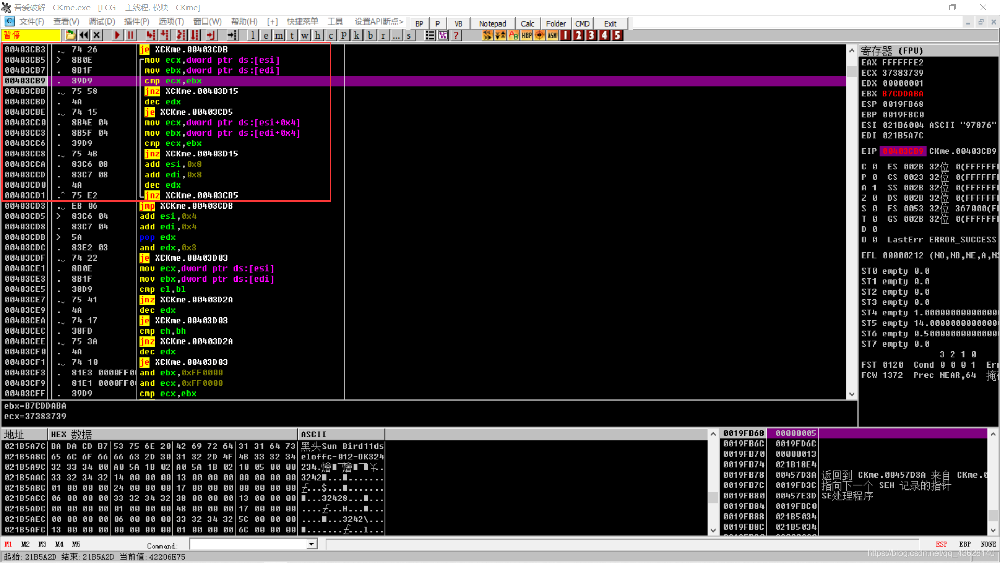Open the 文件(F) menu
The image size is (1000, 563).
point(31,21)
